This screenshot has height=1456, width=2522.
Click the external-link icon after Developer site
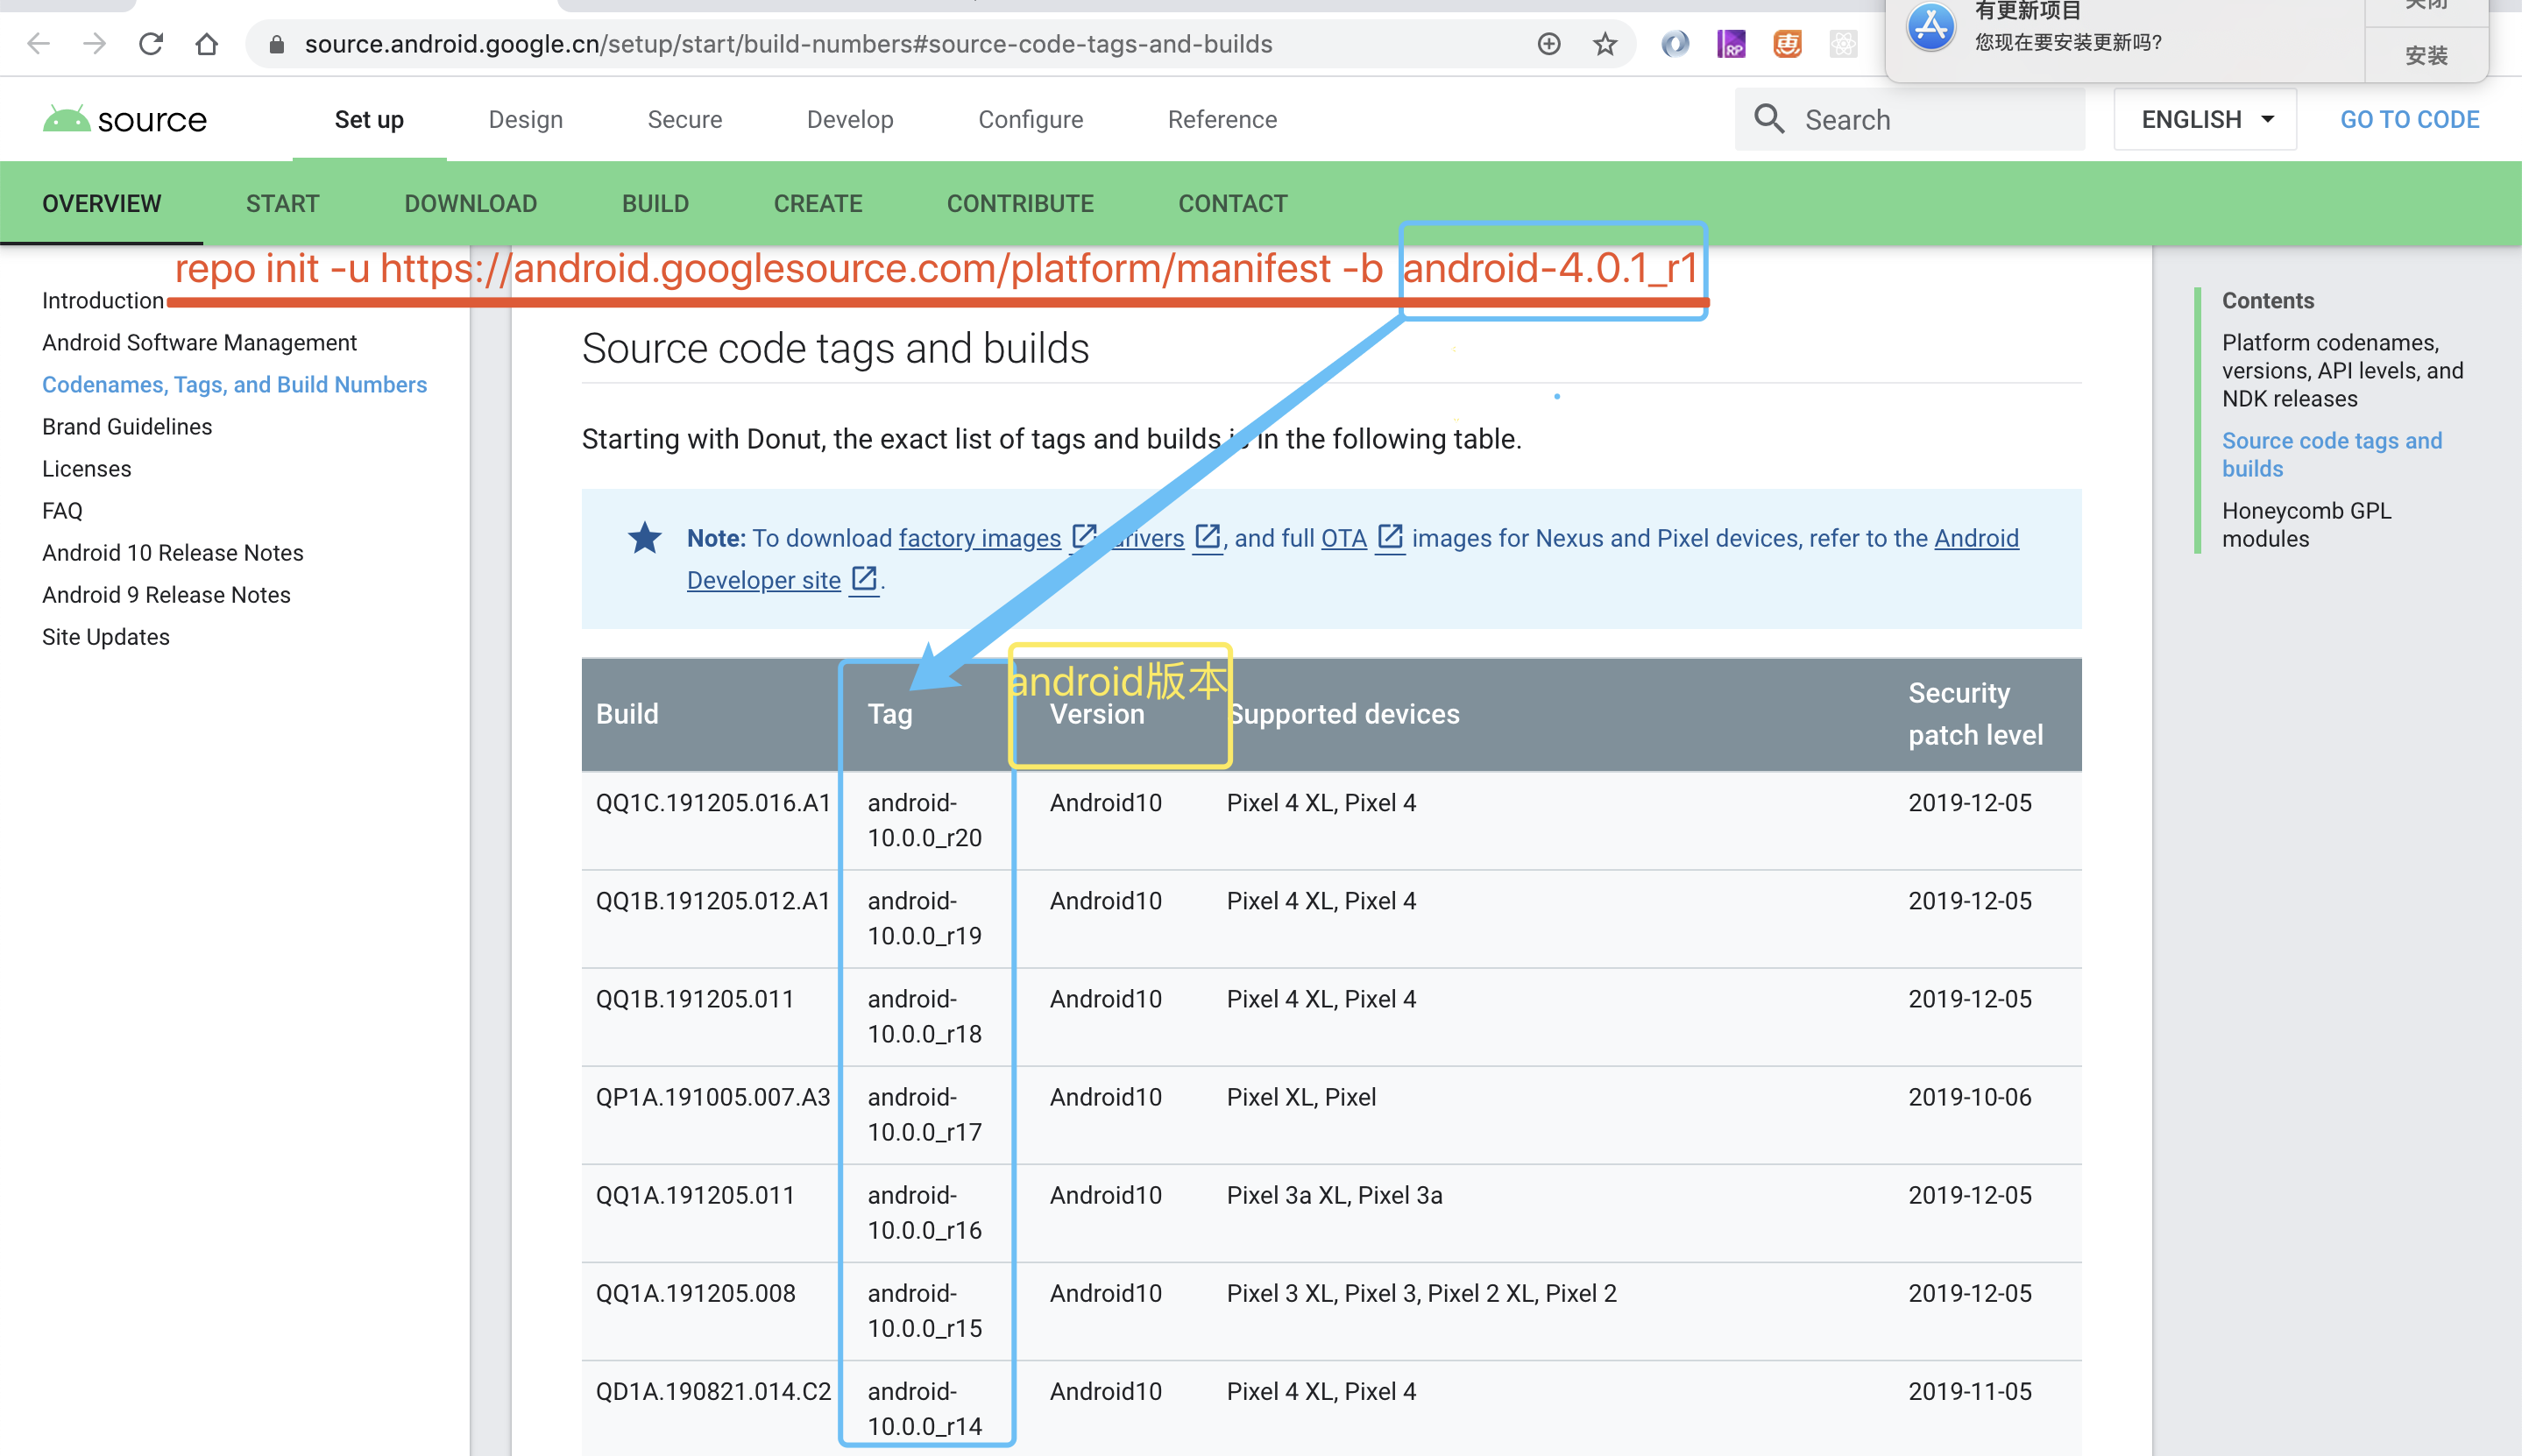point(864,579)
